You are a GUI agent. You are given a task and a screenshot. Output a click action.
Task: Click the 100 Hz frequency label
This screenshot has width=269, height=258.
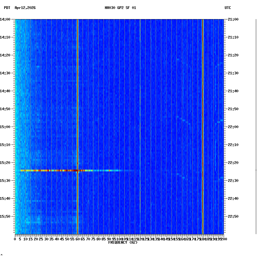tap(119, 239)
